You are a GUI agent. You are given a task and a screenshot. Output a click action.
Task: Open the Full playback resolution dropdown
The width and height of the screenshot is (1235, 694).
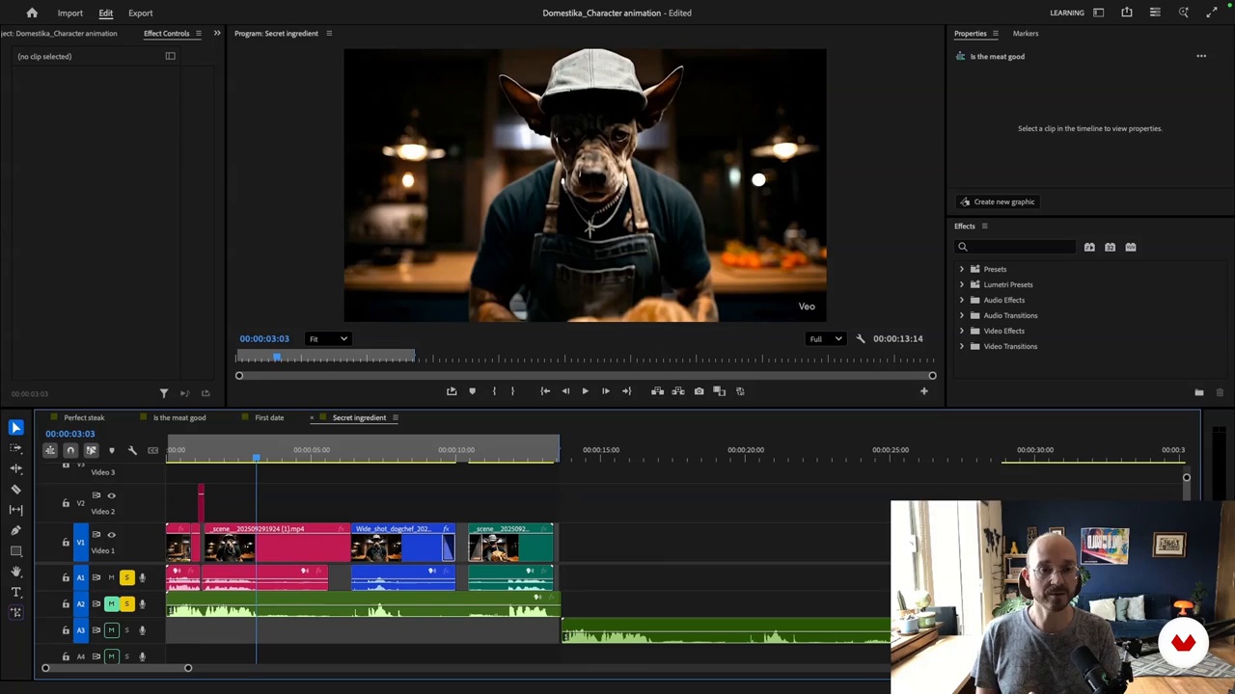tap(826, 339)
